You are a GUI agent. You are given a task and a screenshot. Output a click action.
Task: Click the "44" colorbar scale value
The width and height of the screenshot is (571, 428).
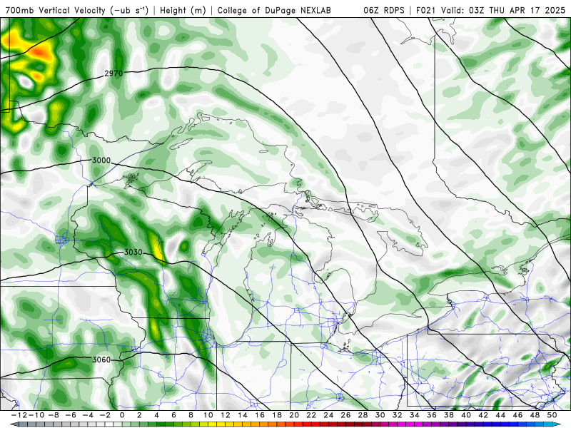[x=501, y=415]
